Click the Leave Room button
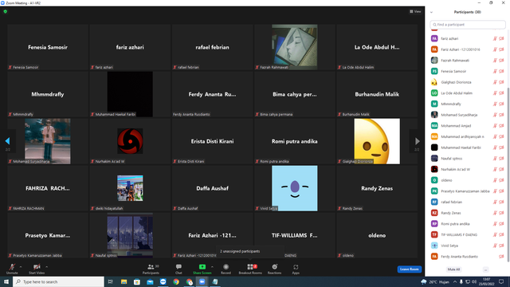This screenshot has height=287, width=510. click(x=409, y=269)
